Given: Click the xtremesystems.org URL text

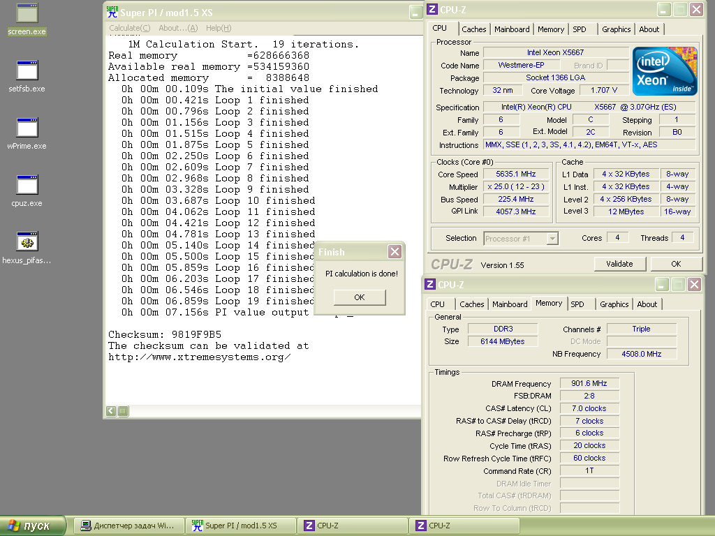Looking at the screenshot, I should 199,357.
